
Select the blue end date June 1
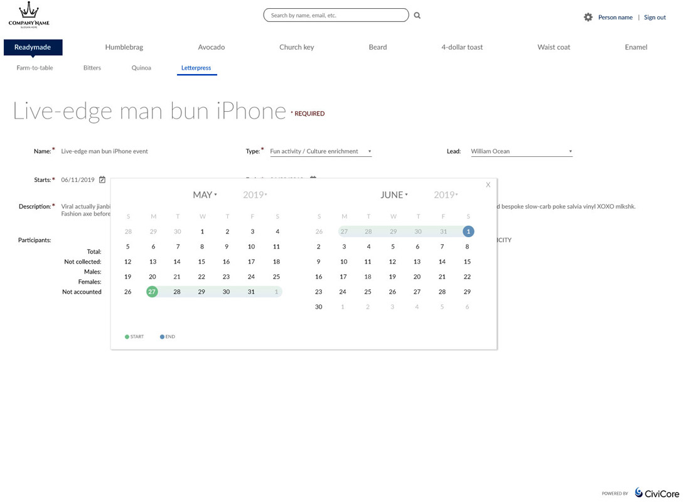[x=468, y=232]
